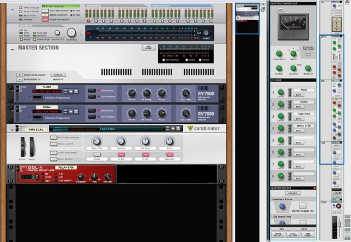
Task: Click FX Send 5 Level knob
Action: click(x=281, y=140)
